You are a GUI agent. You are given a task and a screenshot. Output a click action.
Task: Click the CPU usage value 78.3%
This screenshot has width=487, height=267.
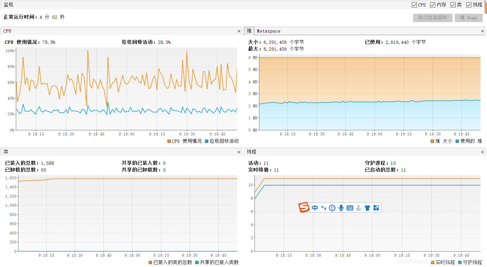[49, 42]
